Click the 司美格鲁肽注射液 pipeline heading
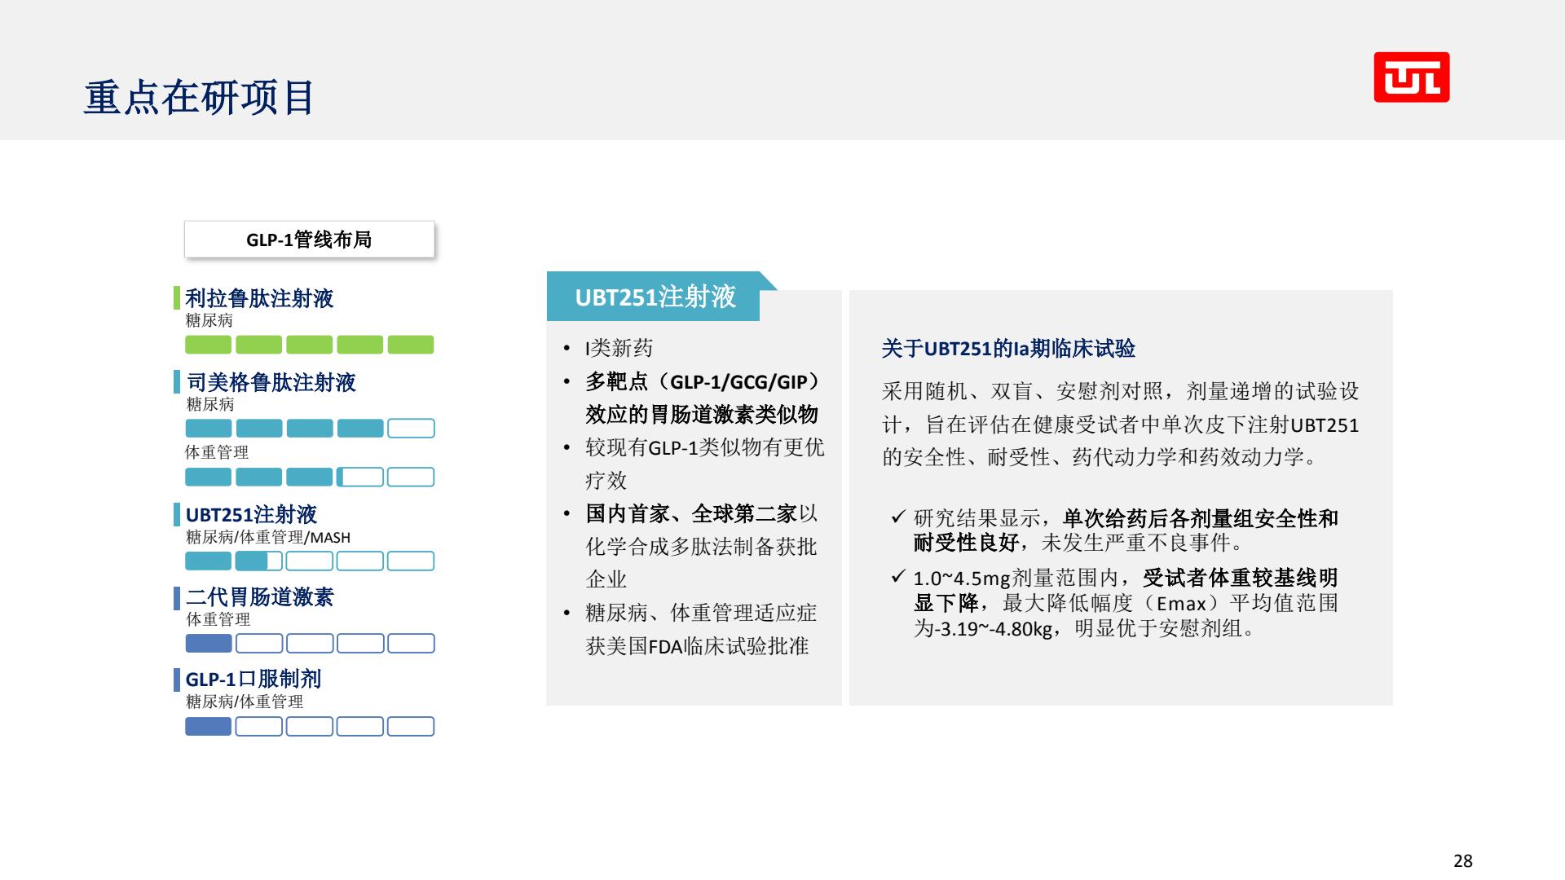The image size is (1565, 880). pos(271,382)
